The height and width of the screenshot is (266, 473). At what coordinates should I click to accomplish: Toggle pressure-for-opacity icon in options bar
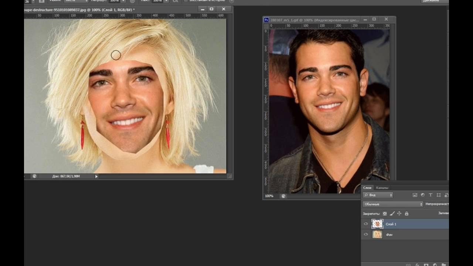coord(132,1)
